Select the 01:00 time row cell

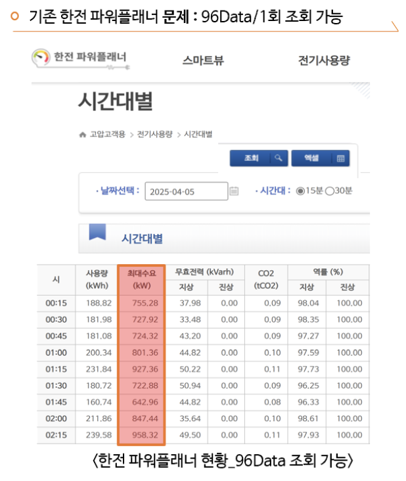click(x=56, y=353)
